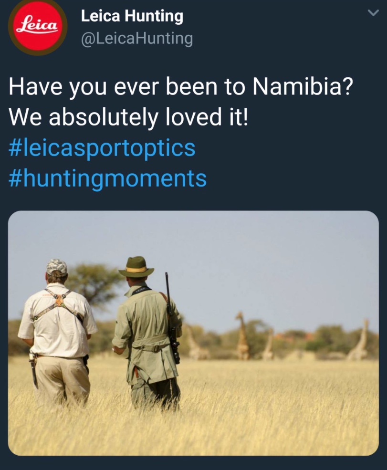The image size is (387, 470).
Task: Click the hunter's green brimmed hat
Action: (136, 267)
